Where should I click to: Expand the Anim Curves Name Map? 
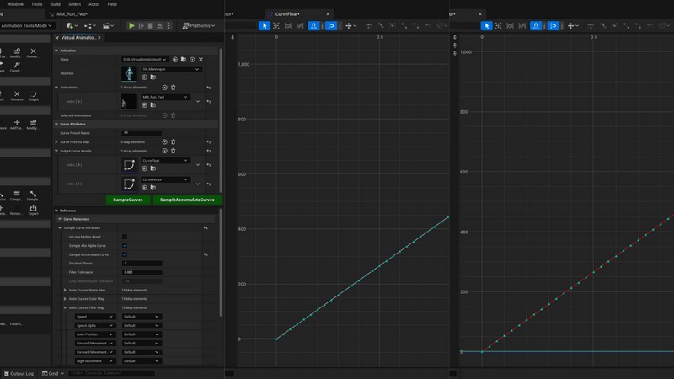click(x=66, y=290)
